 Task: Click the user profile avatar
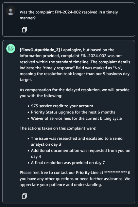[11, 11]
